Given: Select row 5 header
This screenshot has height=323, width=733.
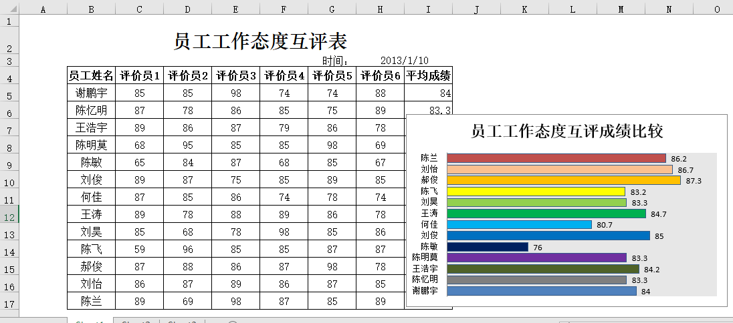Looking at the screenshot, I should pos(9,93).
